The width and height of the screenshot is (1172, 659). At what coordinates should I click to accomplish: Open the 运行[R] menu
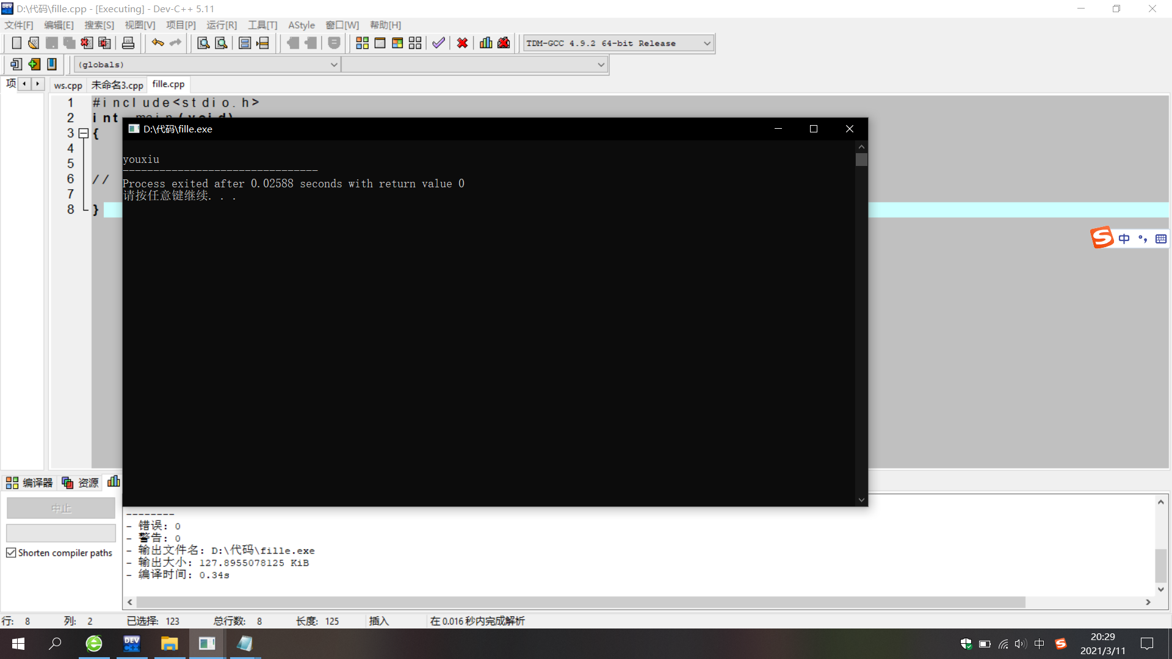point(222,25)
